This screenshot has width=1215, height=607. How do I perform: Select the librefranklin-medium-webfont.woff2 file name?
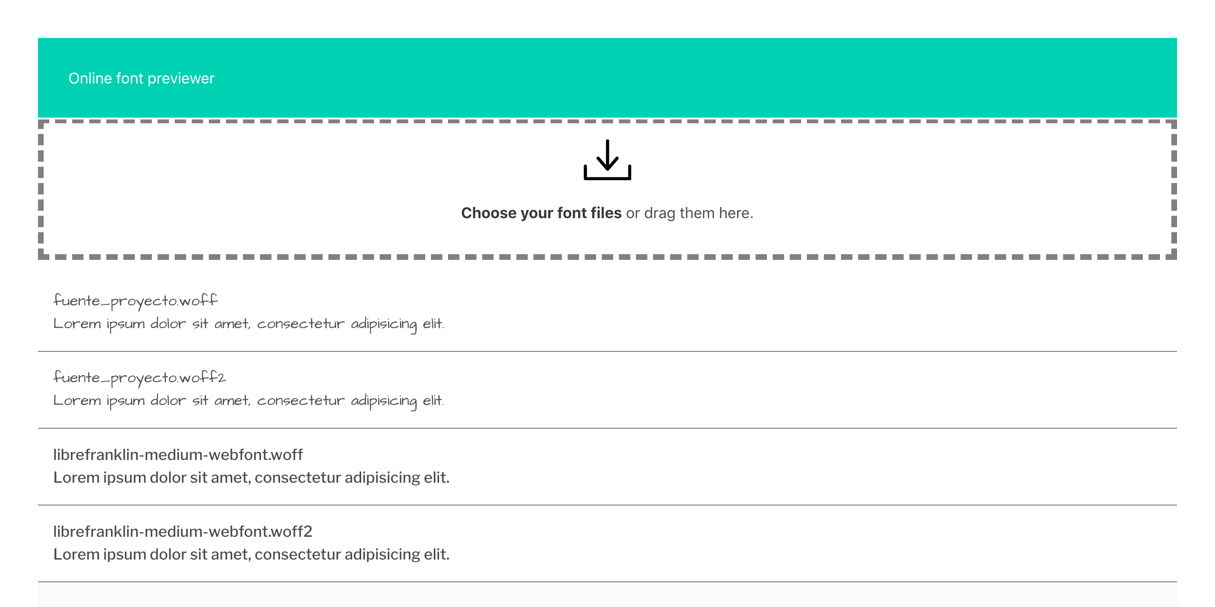point(183,532)
